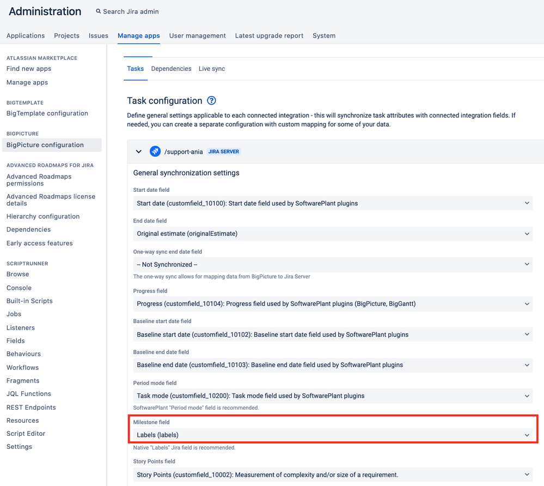Open the Baseline end date field dropdown

(333, 365)
